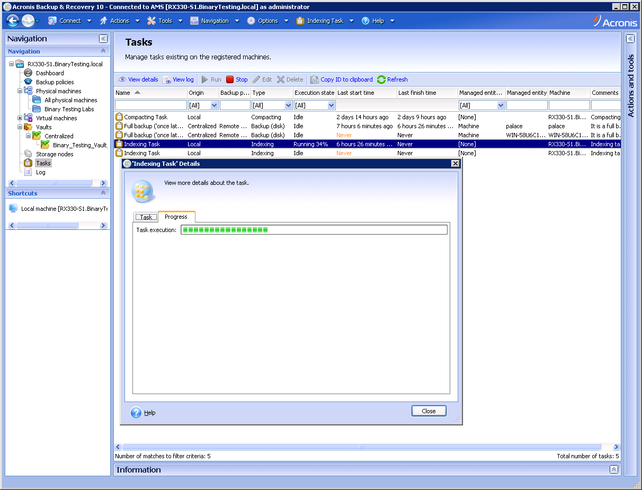
Task: Click the Indexing Task clipboard icon in toolbar
Action: [x=300, y=21]
